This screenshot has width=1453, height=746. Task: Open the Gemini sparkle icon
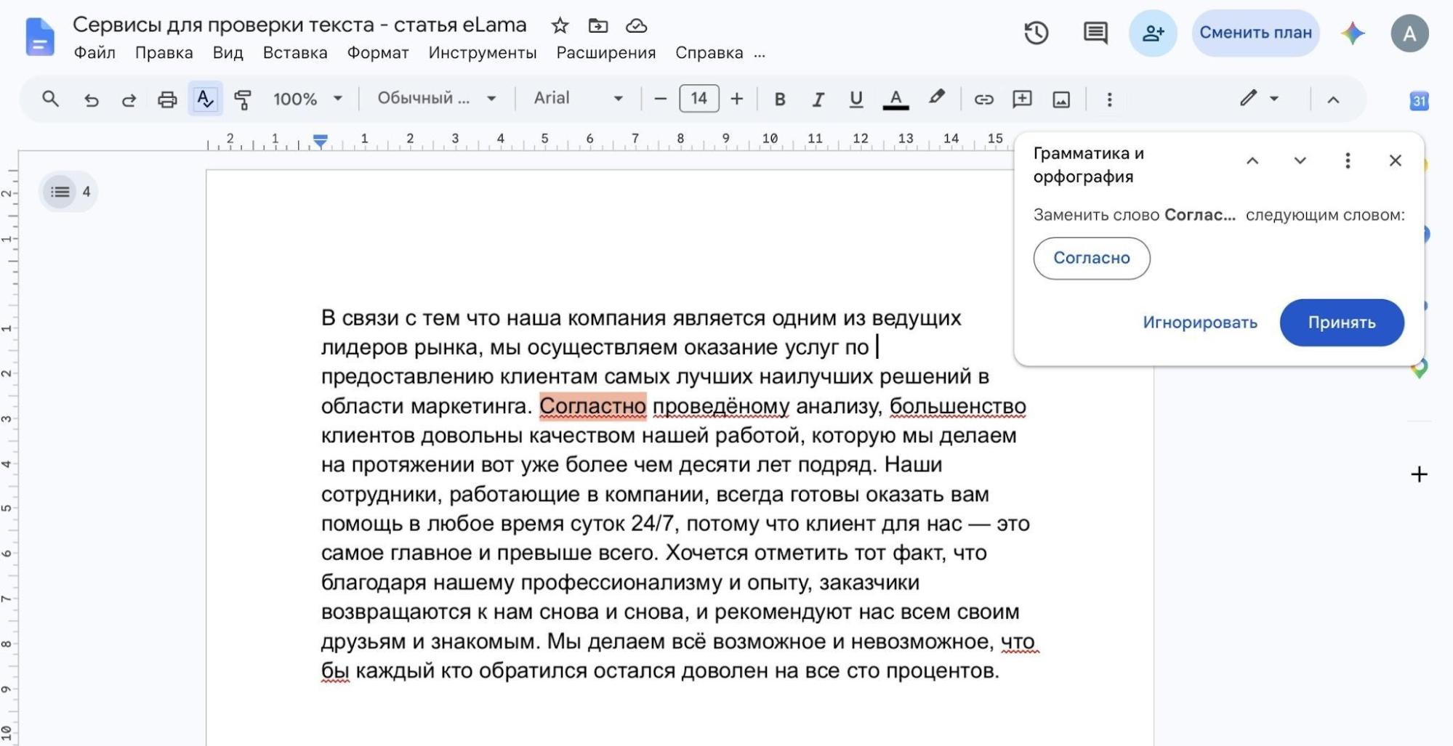1353,33
